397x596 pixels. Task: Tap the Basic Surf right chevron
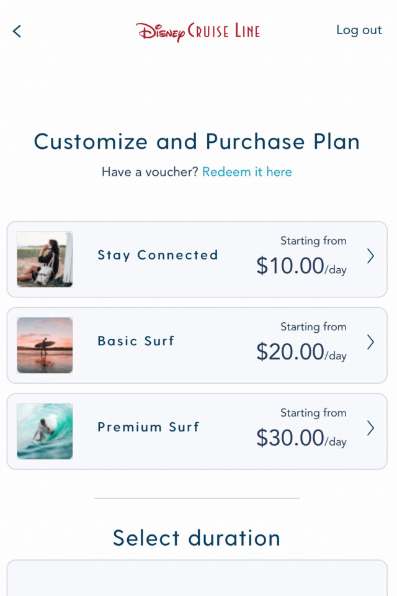[370, 342]
